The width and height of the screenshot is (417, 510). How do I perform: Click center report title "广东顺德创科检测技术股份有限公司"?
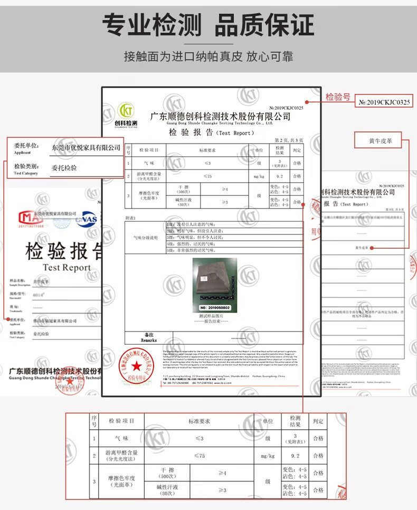coord(220,116)
